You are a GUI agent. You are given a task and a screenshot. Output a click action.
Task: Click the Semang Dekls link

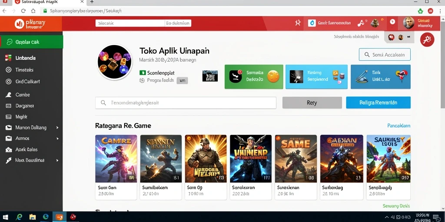click(396, 206)
